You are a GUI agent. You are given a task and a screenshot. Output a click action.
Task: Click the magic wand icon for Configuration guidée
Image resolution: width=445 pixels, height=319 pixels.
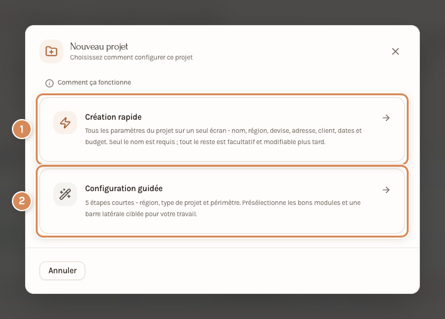[65, 194]
